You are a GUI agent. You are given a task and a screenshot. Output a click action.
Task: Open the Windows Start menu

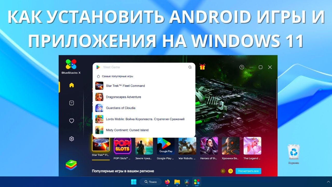click(134, 182)
